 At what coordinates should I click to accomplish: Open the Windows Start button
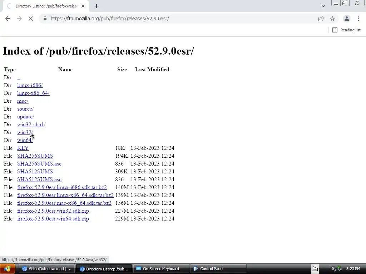point(8,269)
